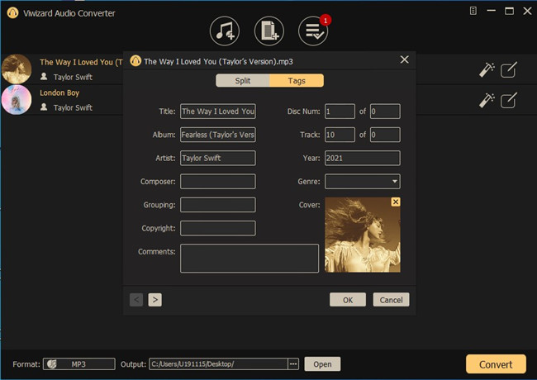The image size is (537, 380).
Task: Click the Disc Num field showing 1
Action: 340,112
